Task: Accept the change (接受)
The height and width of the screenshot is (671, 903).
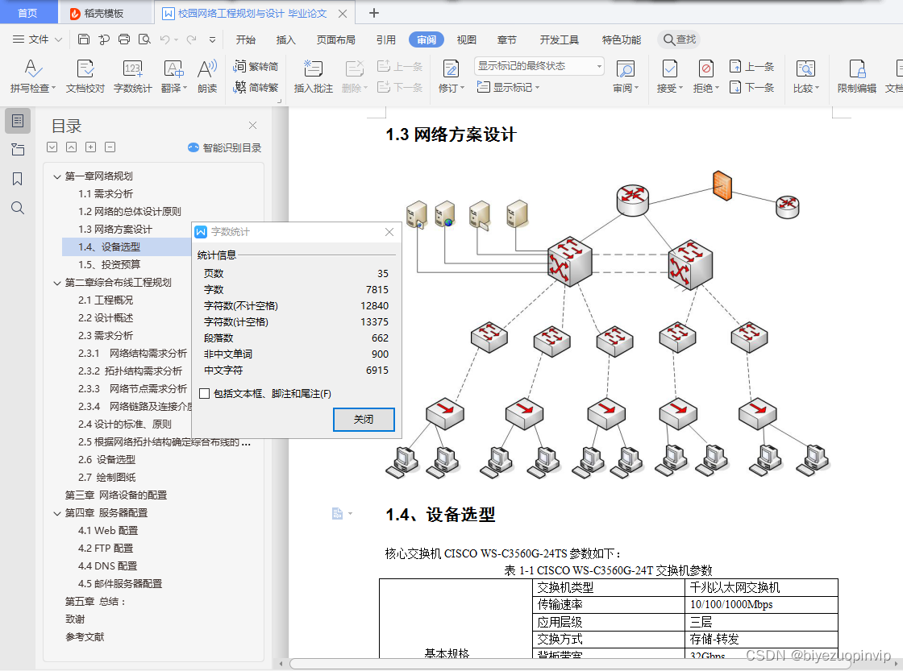Action: tap(670, 75)
